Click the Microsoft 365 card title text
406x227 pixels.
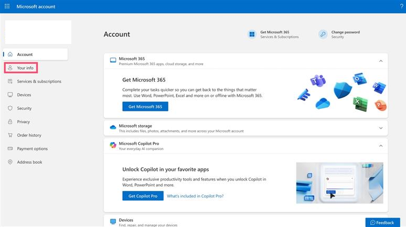(x=132, y=59)
